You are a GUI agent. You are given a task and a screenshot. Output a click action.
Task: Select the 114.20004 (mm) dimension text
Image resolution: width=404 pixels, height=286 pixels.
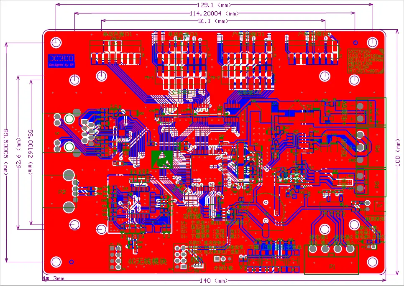coord(214,13)
